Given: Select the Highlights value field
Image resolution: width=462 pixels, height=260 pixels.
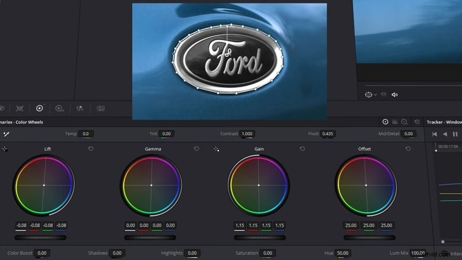Looking at the screenshot, I should click(192, 253).
